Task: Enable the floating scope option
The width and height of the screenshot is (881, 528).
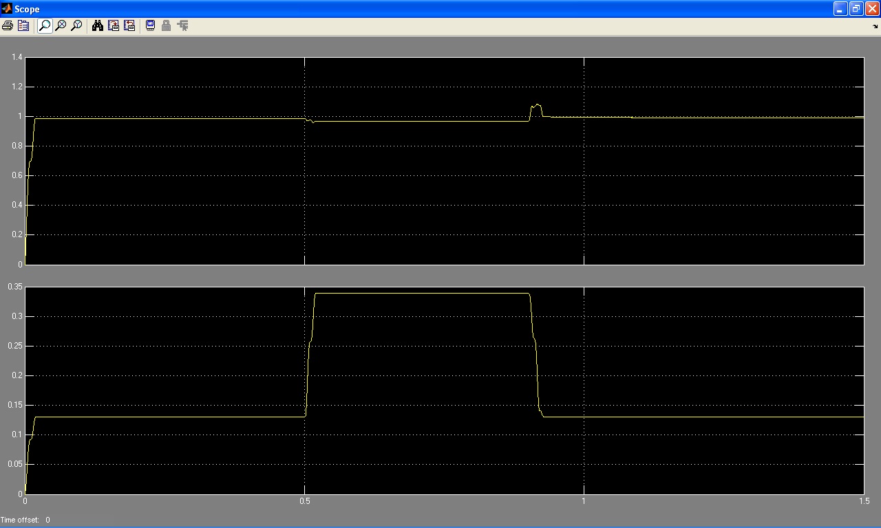Action: click(151, 25)
